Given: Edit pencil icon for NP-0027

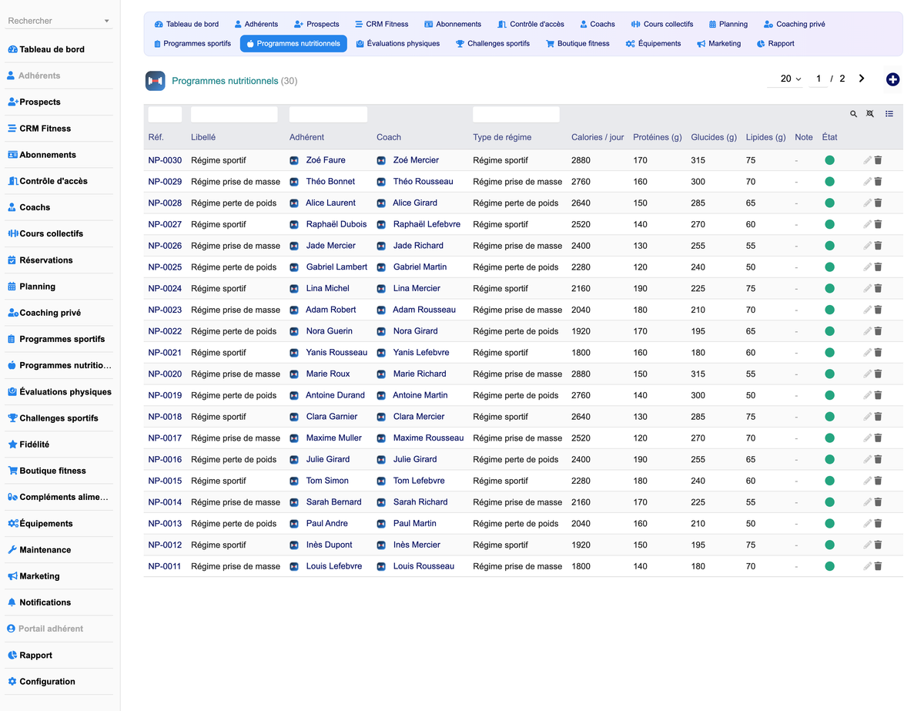Looking at the screenshot, I should pos(867,224).
